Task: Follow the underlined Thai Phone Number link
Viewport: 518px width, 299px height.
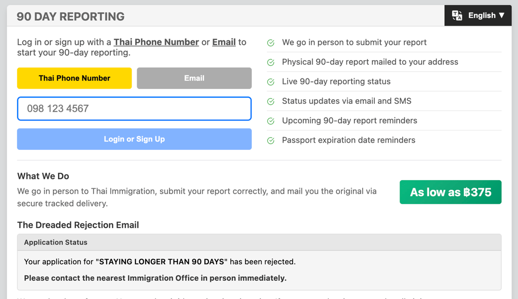Action: click(156, 42)
